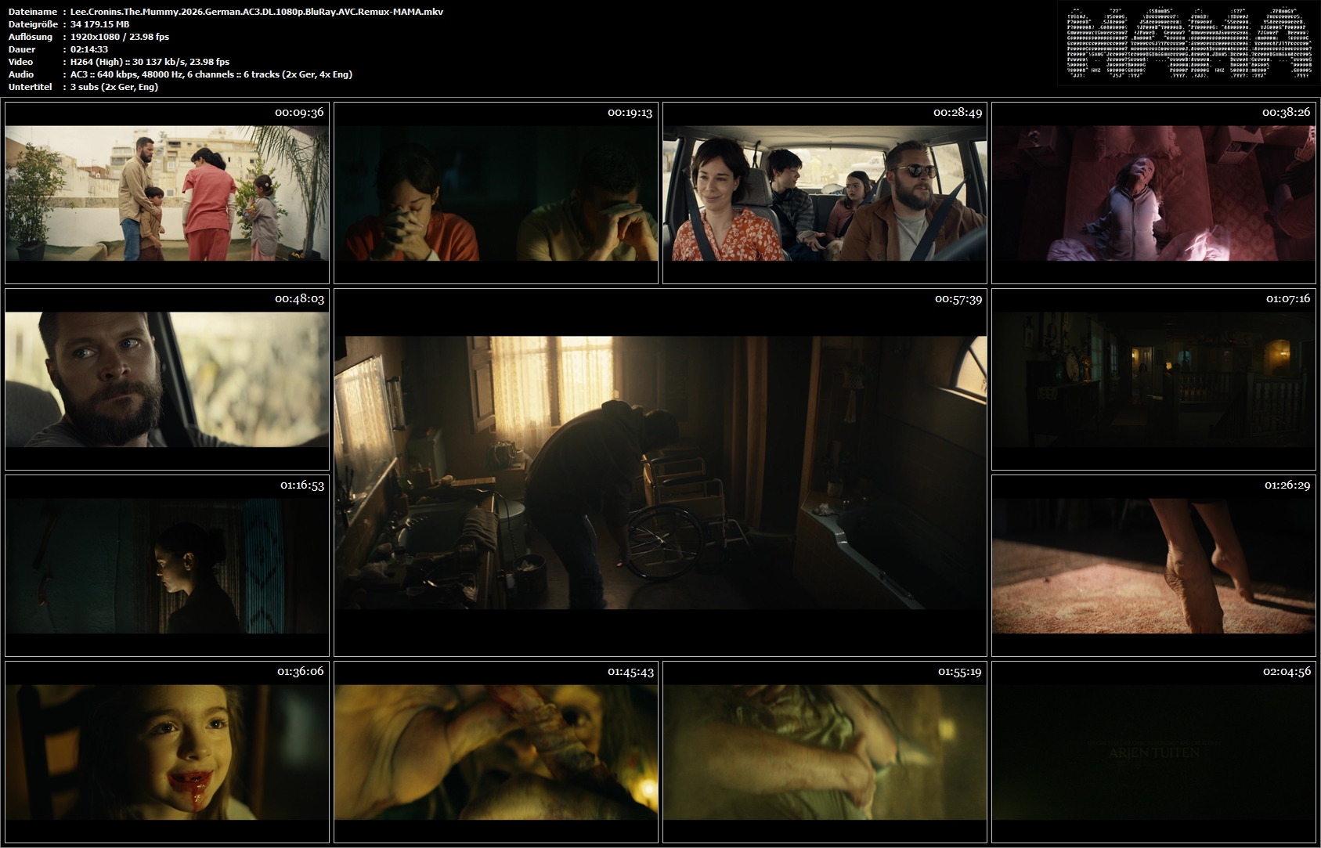Click the Dateigröße label
Viewport: 1321px width, 848px height.
(x=34, y=24)
